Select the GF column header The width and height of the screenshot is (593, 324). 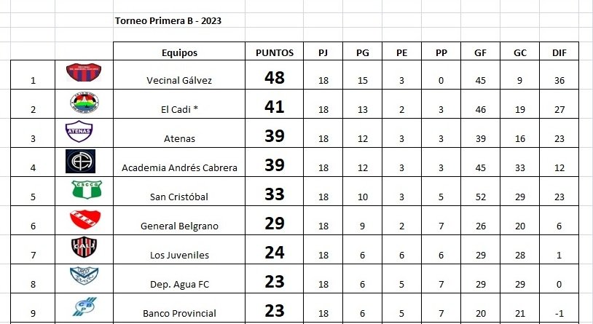point(480,52)
